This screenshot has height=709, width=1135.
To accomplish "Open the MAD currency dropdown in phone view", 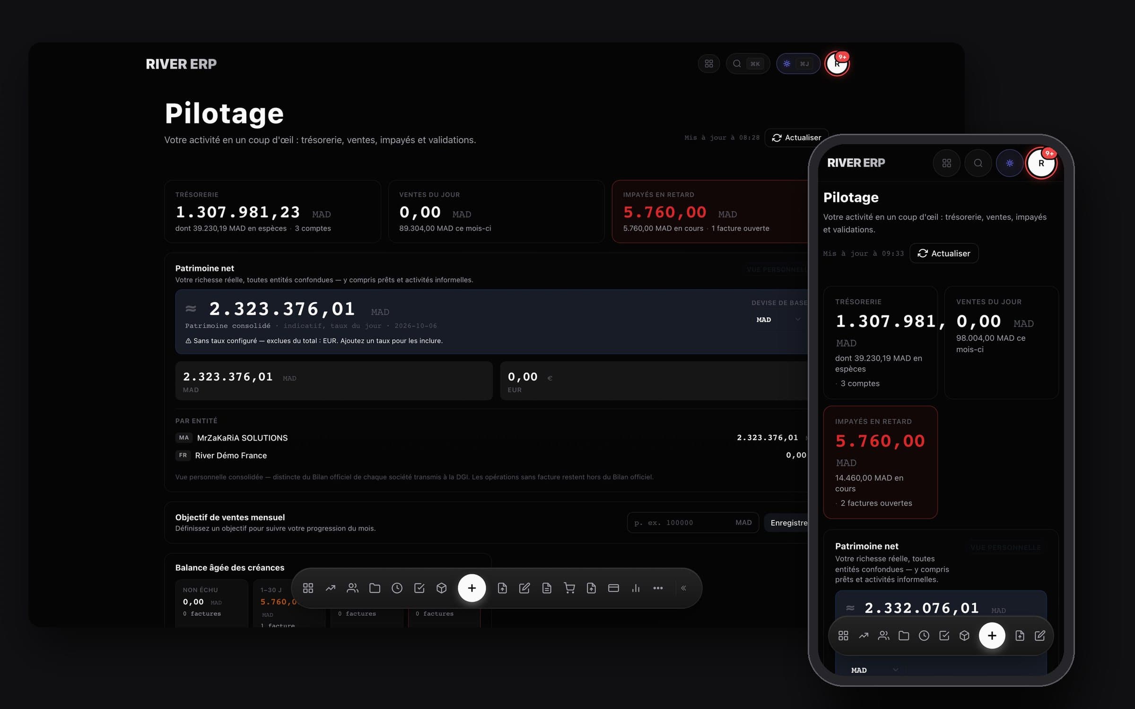I will point(874,670).
